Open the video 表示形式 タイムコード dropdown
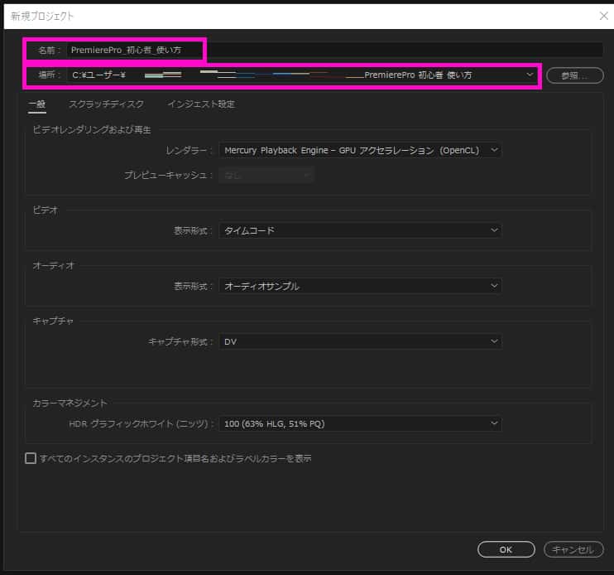The height and width of the screenshot is (575, 614). [x=360, y=230]
